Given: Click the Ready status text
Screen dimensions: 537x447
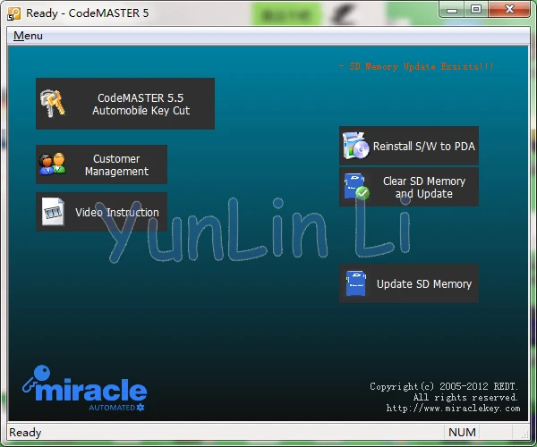Looking at the screenshot, I should coord(25,433).
